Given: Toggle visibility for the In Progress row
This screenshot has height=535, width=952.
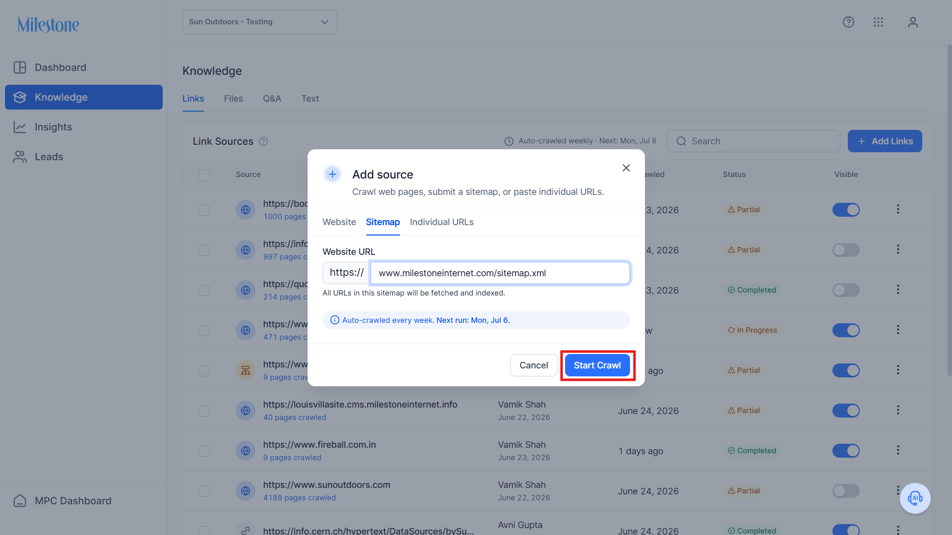Looking at the screenshot, I should [846, 330].
